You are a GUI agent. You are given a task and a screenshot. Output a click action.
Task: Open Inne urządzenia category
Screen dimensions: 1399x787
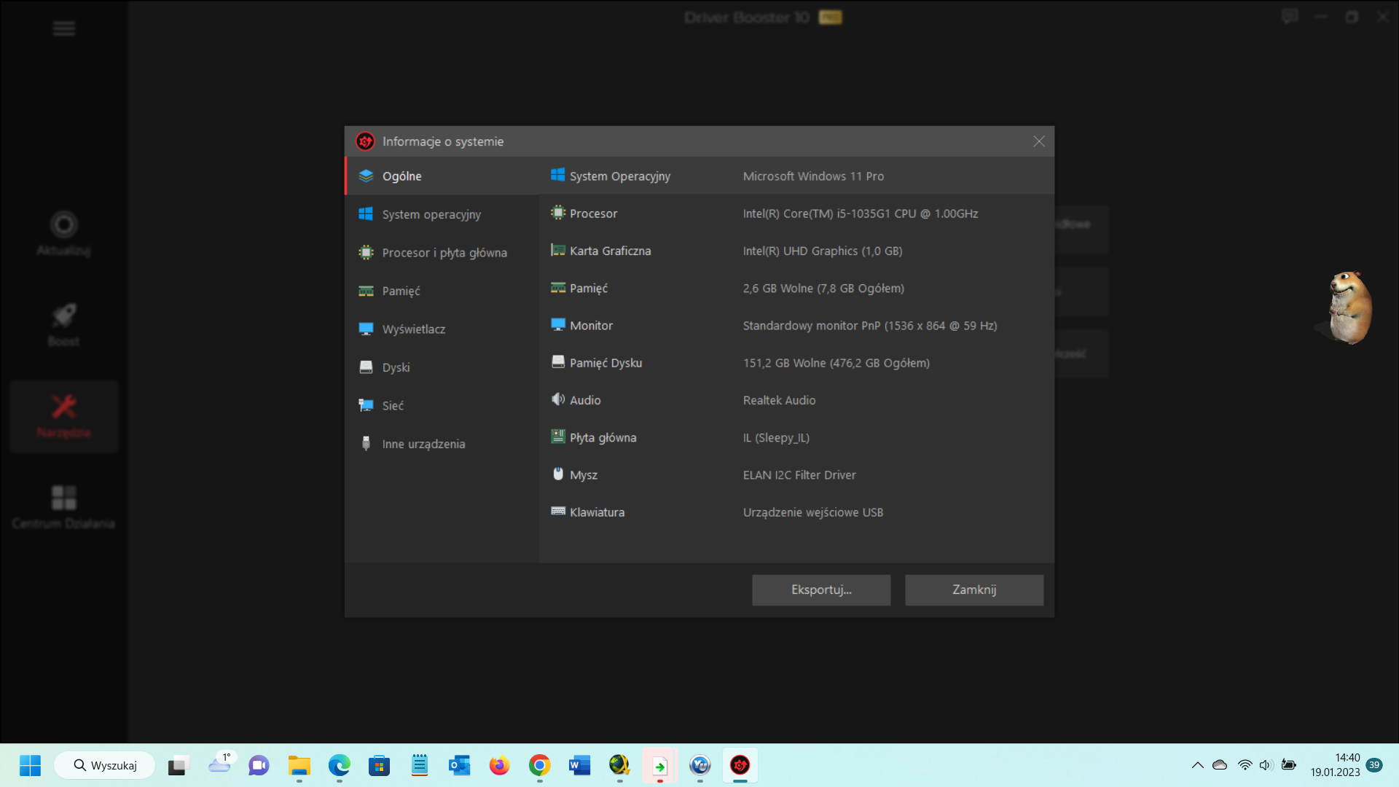tap(442, 444)
